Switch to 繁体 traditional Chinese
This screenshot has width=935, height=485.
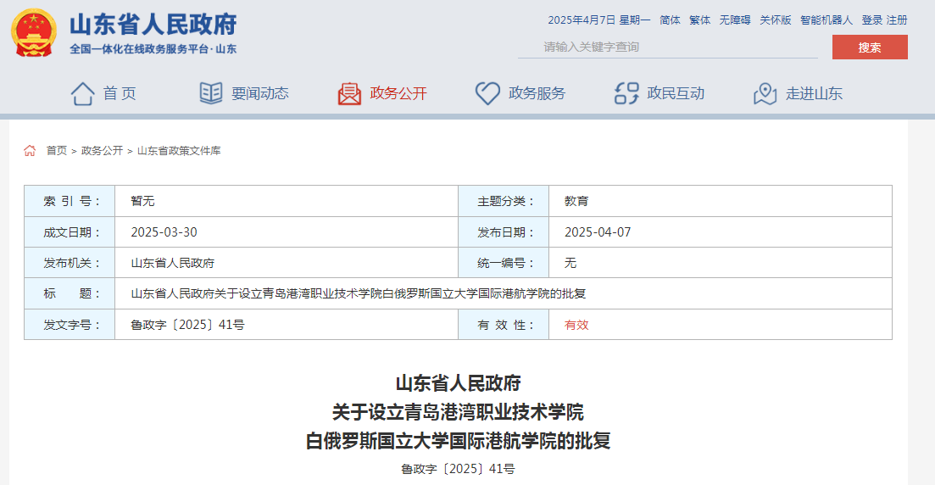(699, 20)
